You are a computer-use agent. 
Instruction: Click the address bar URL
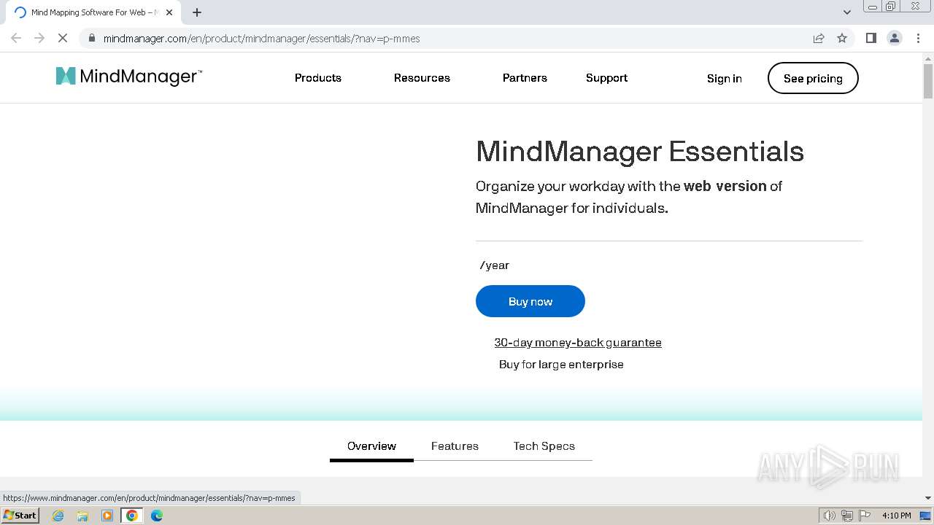(x=261, y=39)
